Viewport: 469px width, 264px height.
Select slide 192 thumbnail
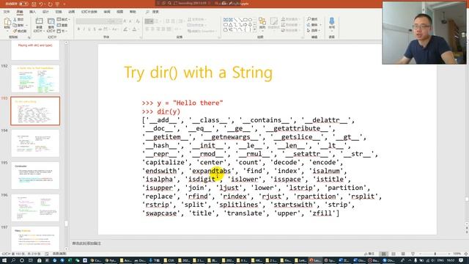coord(35,78)
